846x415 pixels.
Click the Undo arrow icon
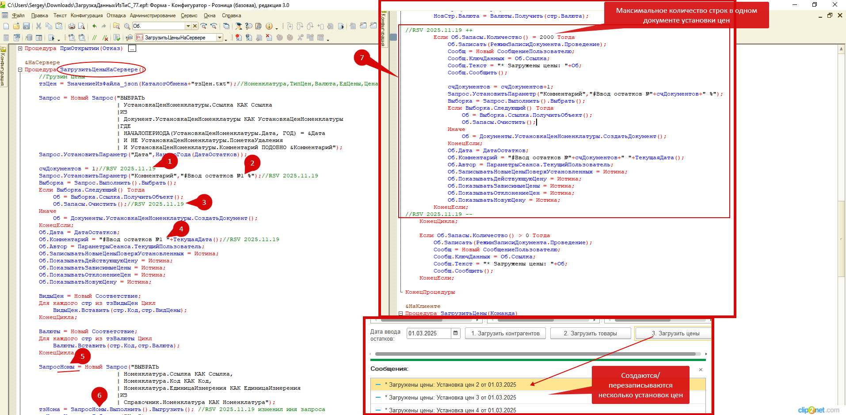pyautogui.click(x=94, y=26)
